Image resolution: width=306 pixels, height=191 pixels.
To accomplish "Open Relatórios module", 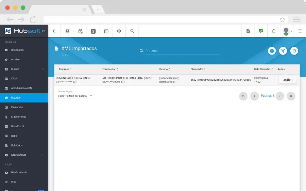I will coord(24,146).
